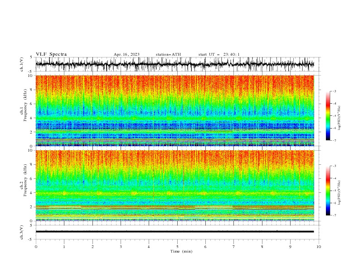Click the "start UT = 23:40: 1" text

click(x=219, y=54)
